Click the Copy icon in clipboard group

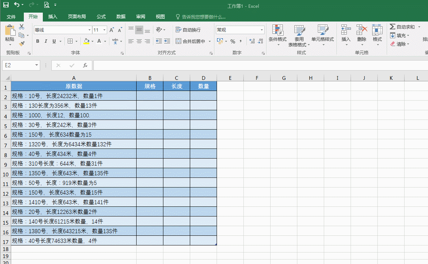pos(21,35)
